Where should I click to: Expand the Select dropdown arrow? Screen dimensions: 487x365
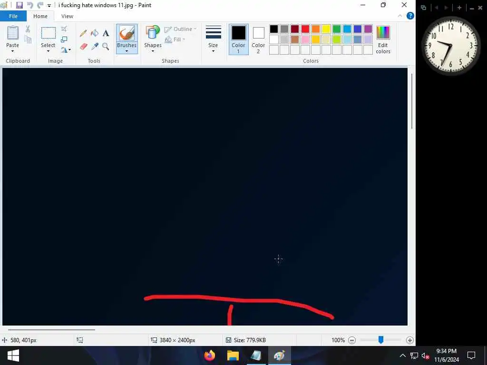48,51
